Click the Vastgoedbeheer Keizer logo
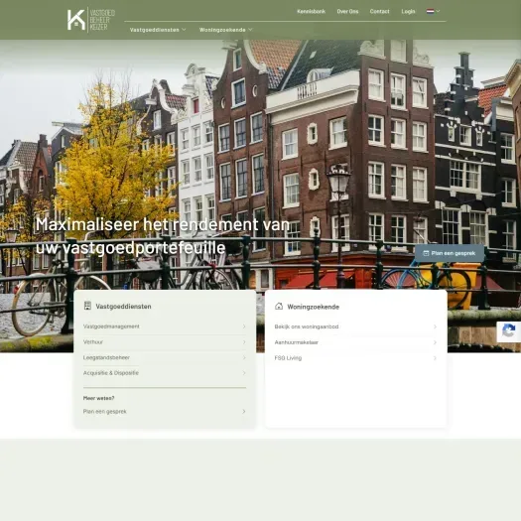Screen dimensions: 521x521 pyautogui.click(x=91, y=20)
